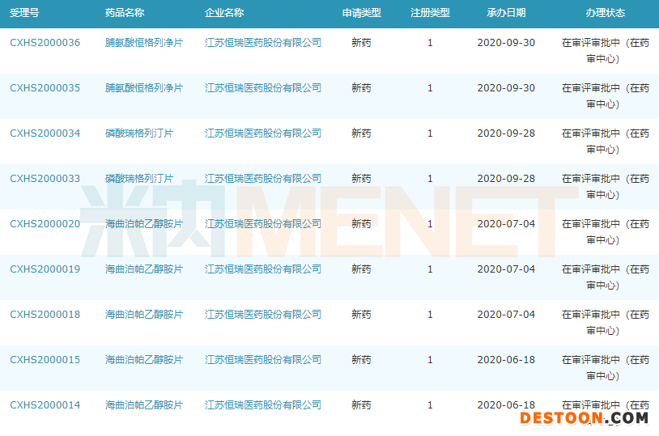Click registration type 1 in CXHS2000019 row
The height and width of the screenshot is (436, 659).
coord(430,269)
